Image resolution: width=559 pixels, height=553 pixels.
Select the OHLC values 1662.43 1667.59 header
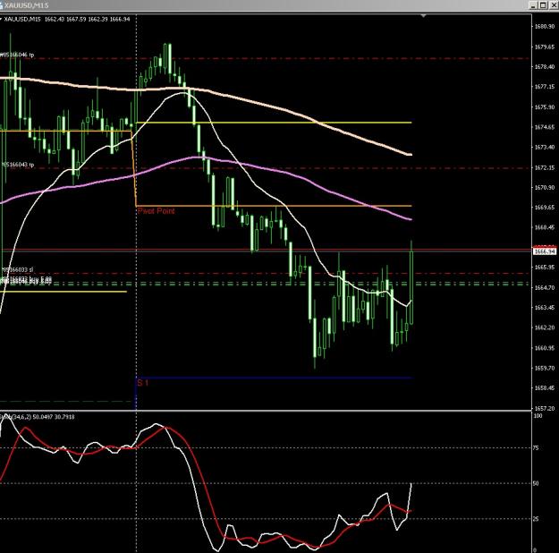point(87,20)
